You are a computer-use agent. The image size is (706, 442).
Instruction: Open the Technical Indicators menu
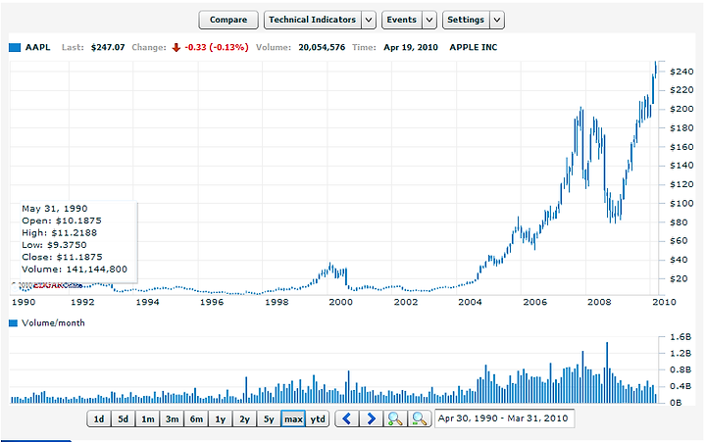312,20
